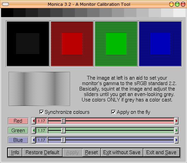Click the Reset button
187x163 pixels.
(92, 152)
